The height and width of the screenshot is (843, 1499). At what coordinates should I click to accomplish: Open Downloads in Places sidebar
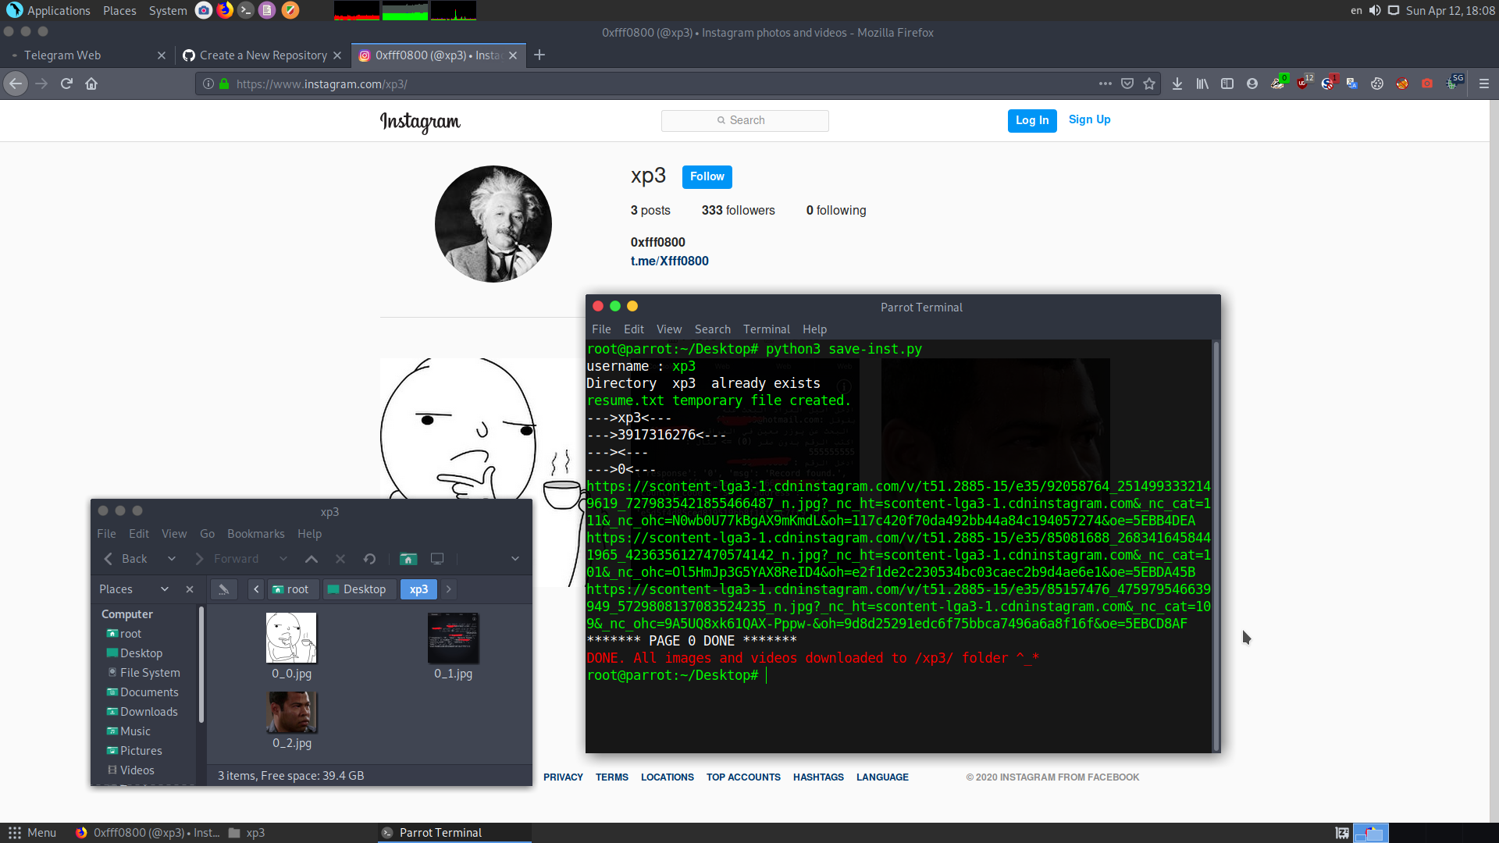(x=142, y=712)
